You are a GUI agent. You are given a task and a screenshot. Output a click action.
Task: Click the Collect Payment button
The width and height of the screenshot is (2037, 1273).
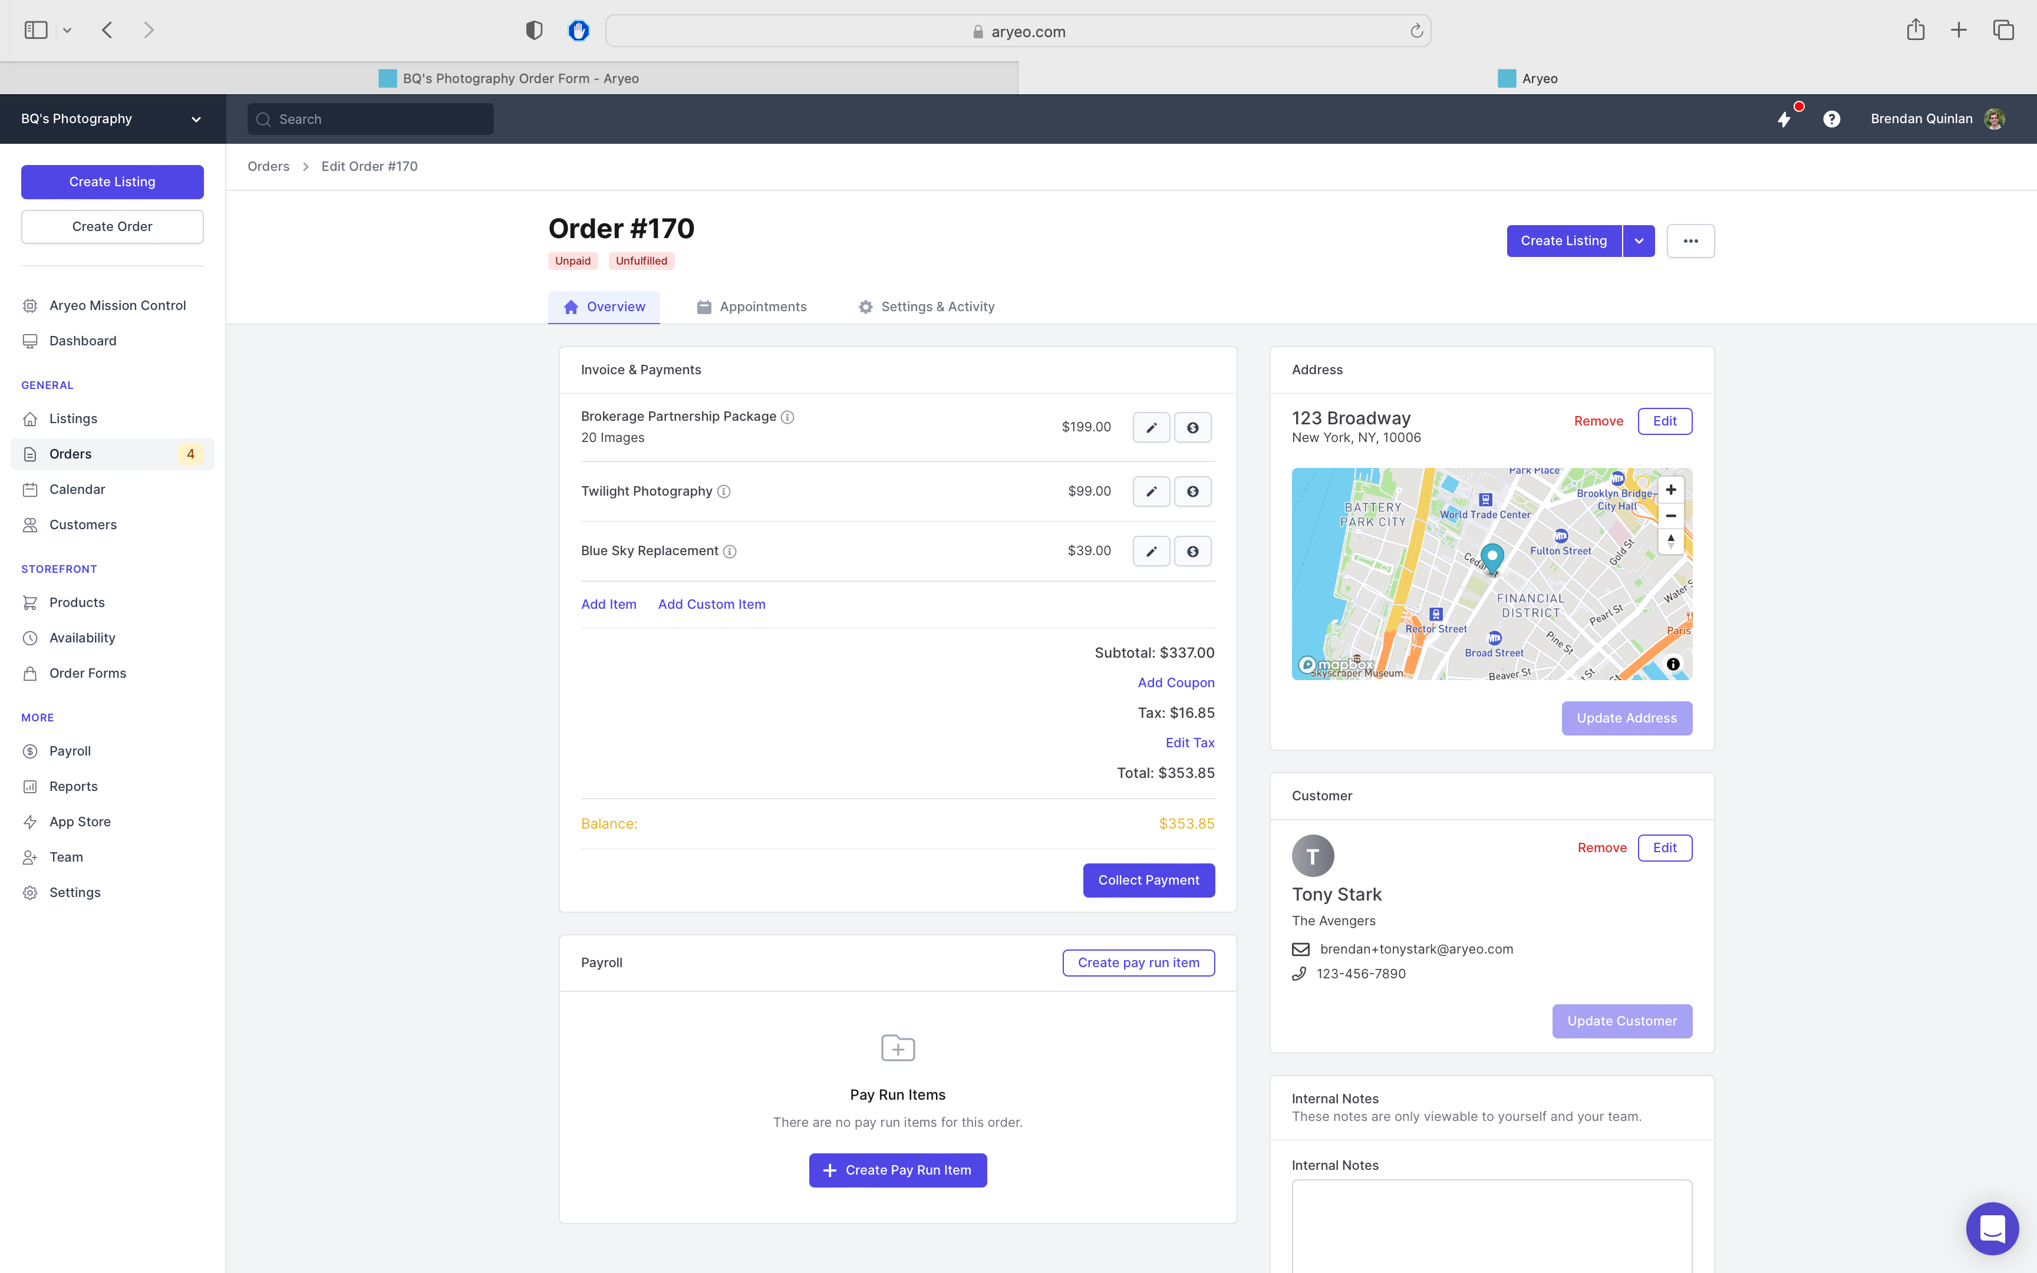tap(1148, 880)
